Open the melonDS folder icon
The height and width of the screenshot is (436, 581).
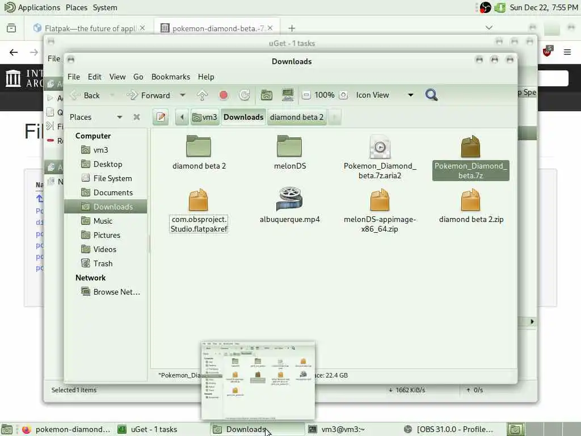pos(289,146)
